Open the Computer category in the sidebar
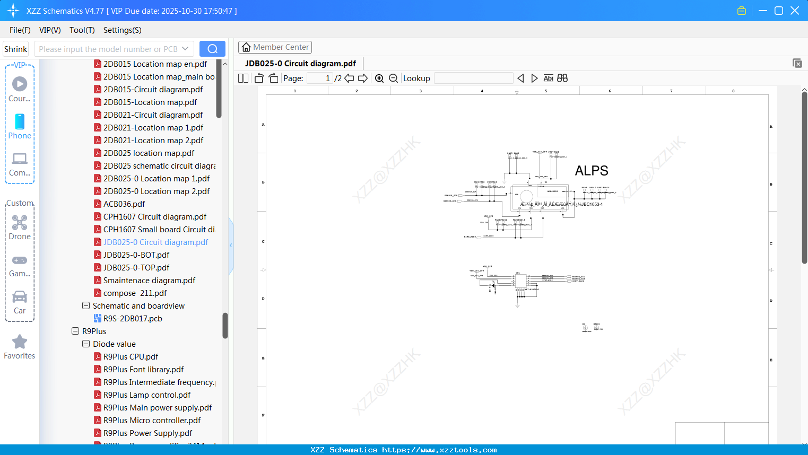Viewport: 808px width, 455px height. pos(20,164)
